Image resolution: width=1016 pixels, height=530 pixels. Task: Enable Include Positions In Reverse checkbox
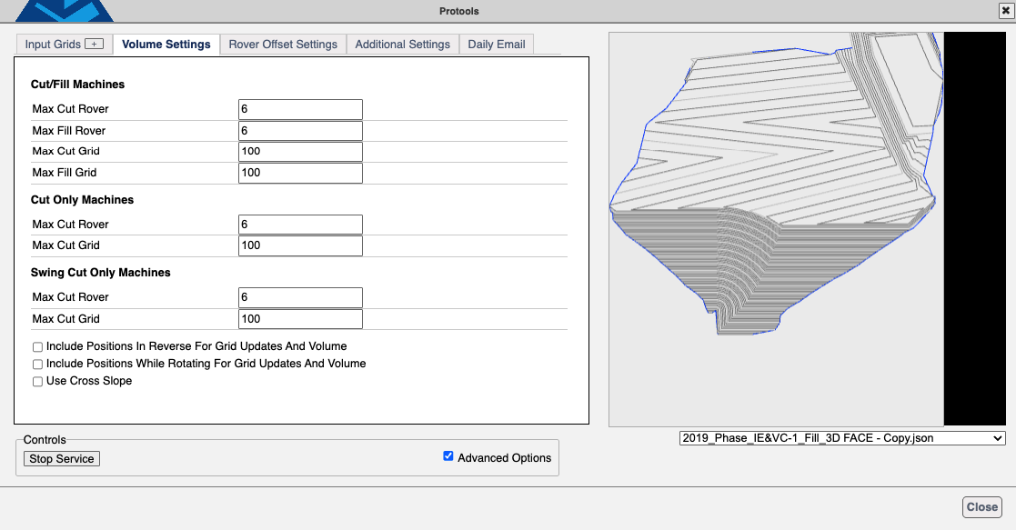pyautogui.click(x=37, y=347)
